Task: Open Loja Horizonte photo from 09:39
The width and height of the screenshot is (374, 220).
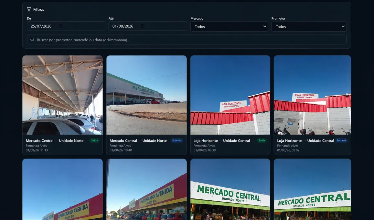Action: click(230, 95)
